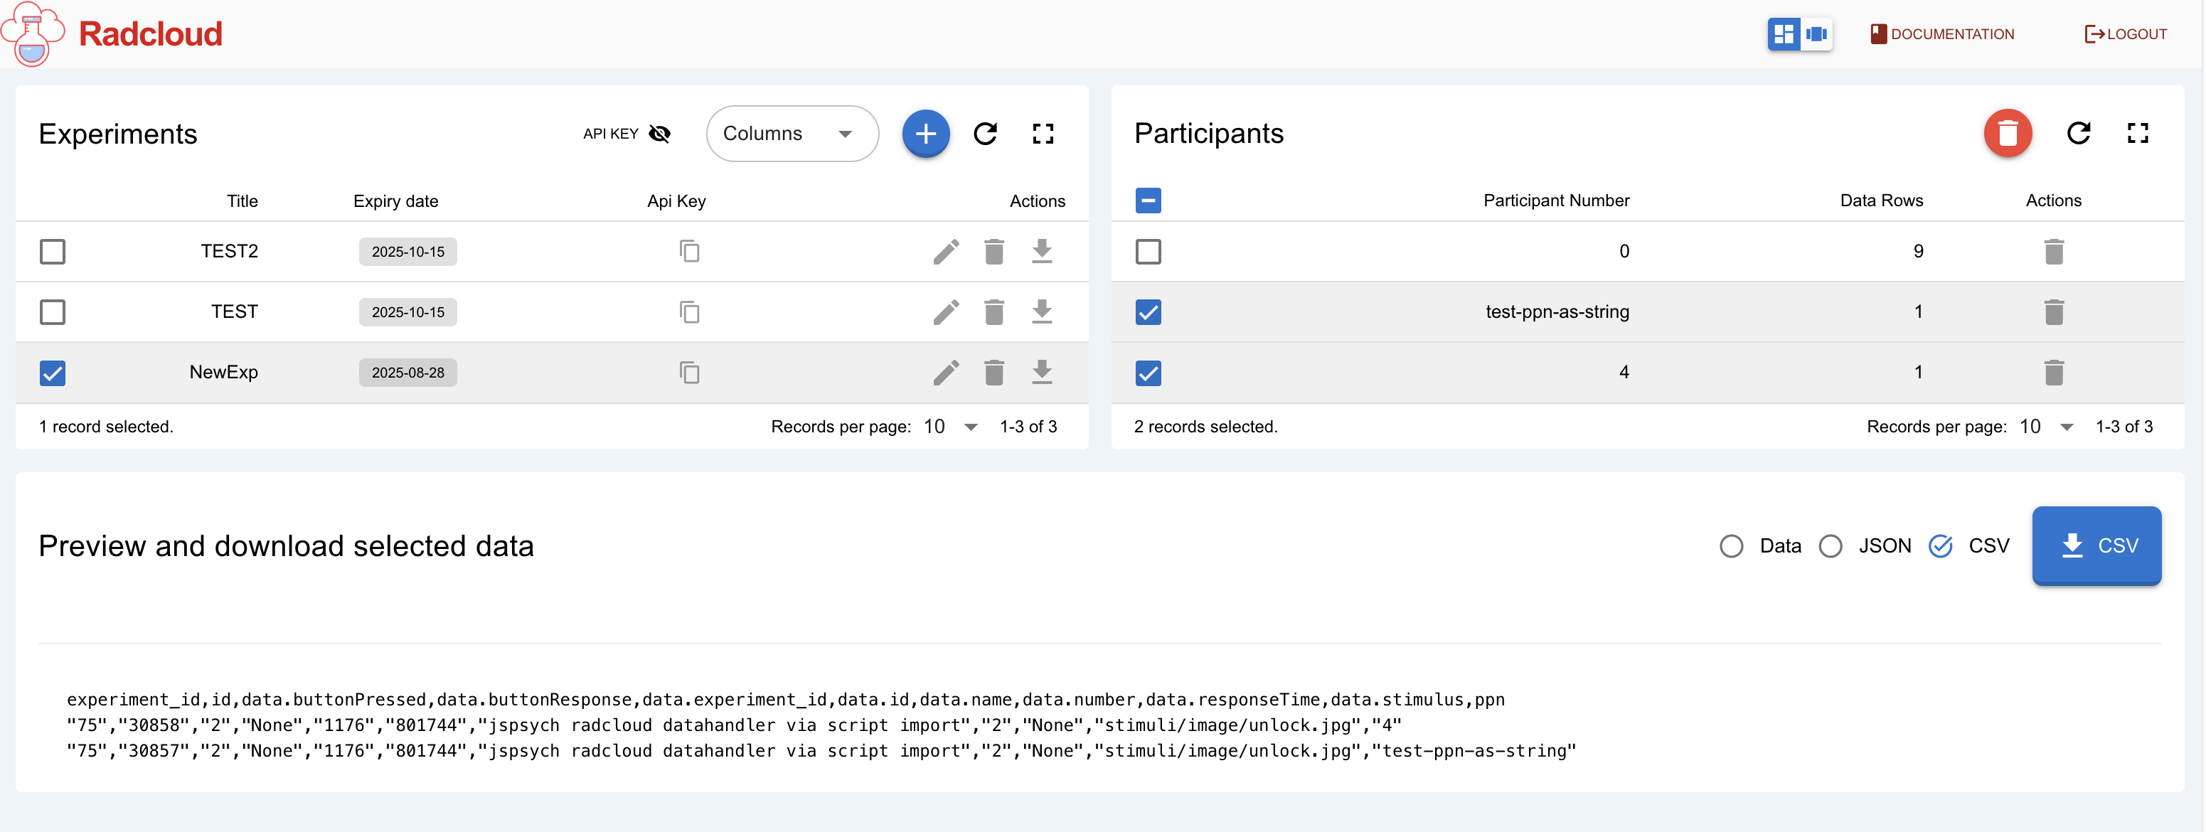This screenshot has width=2206, height=832.
Task: Click the blue CSV download button
Action: [x=2096, y=546]
